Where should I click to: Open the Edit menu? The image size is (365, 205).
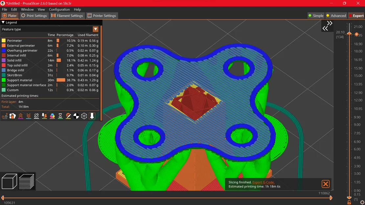pyautogui.click(x=14, y=9)
